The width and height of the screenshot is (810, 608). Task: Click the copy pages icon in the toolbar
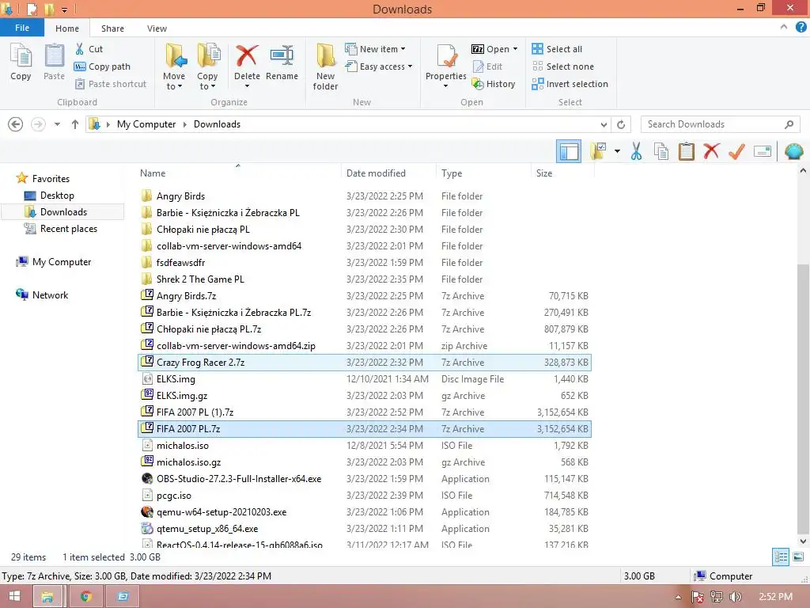coord(661,151)
